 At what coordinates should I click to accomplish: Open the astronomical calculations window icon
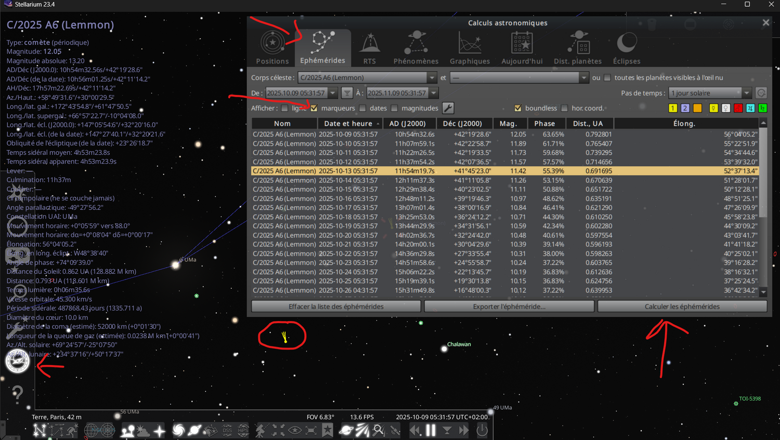(x=17, y=362)
